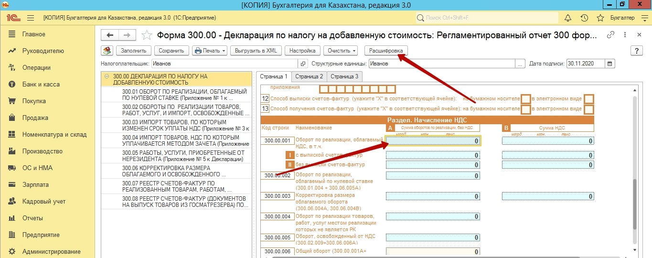Check paper invoice receiving box

525,109
